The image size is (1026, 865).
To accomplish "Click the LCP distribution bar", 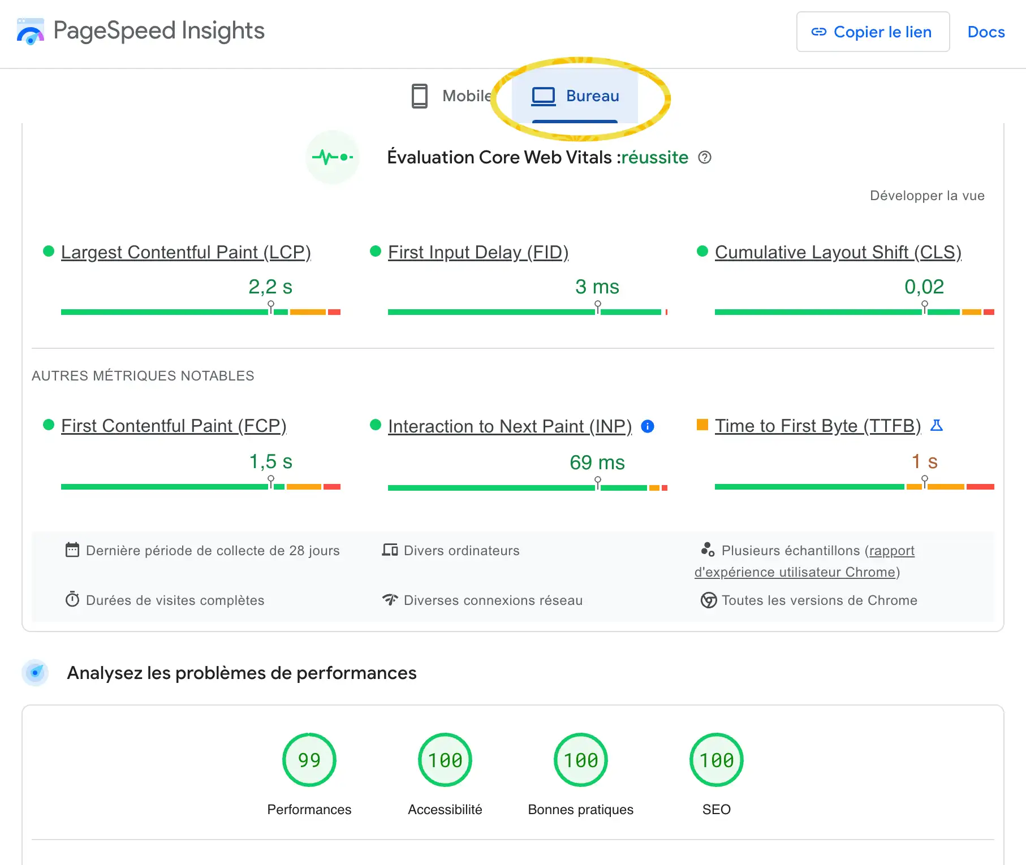I will (x=201, y=312).
